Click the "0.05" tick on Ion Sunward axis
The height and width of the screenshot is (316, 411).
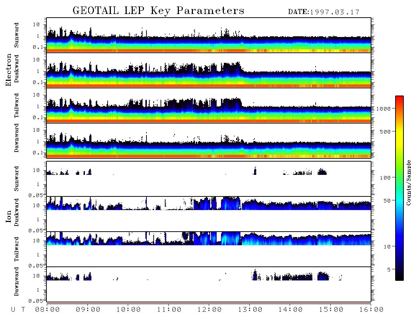35,195
